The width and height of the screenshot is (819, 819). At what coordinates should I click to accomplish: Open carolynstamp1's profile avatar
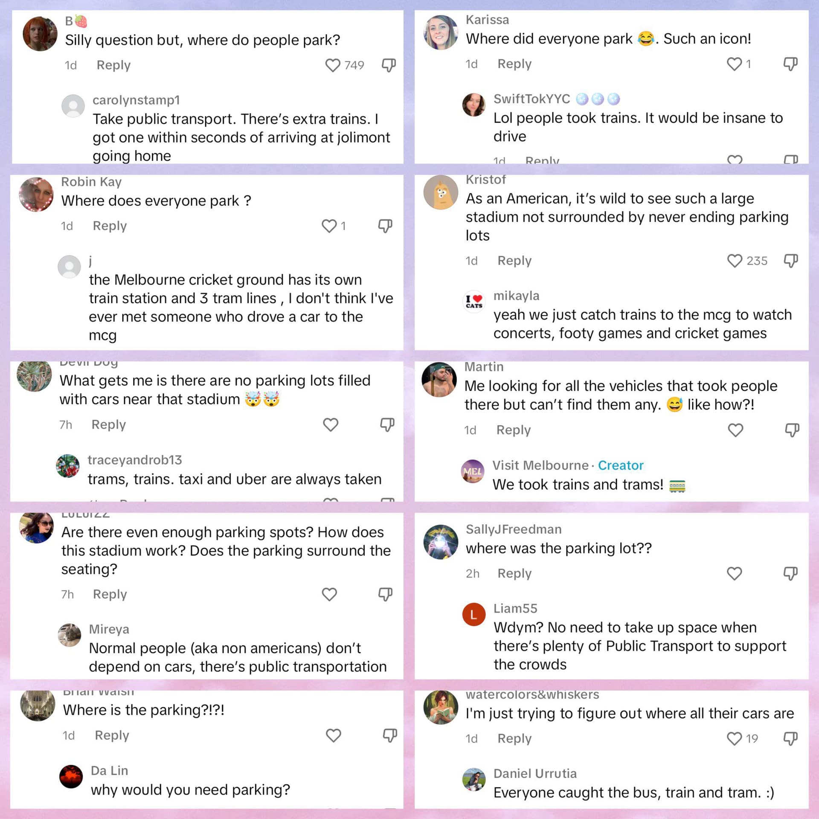pos(73,106)
